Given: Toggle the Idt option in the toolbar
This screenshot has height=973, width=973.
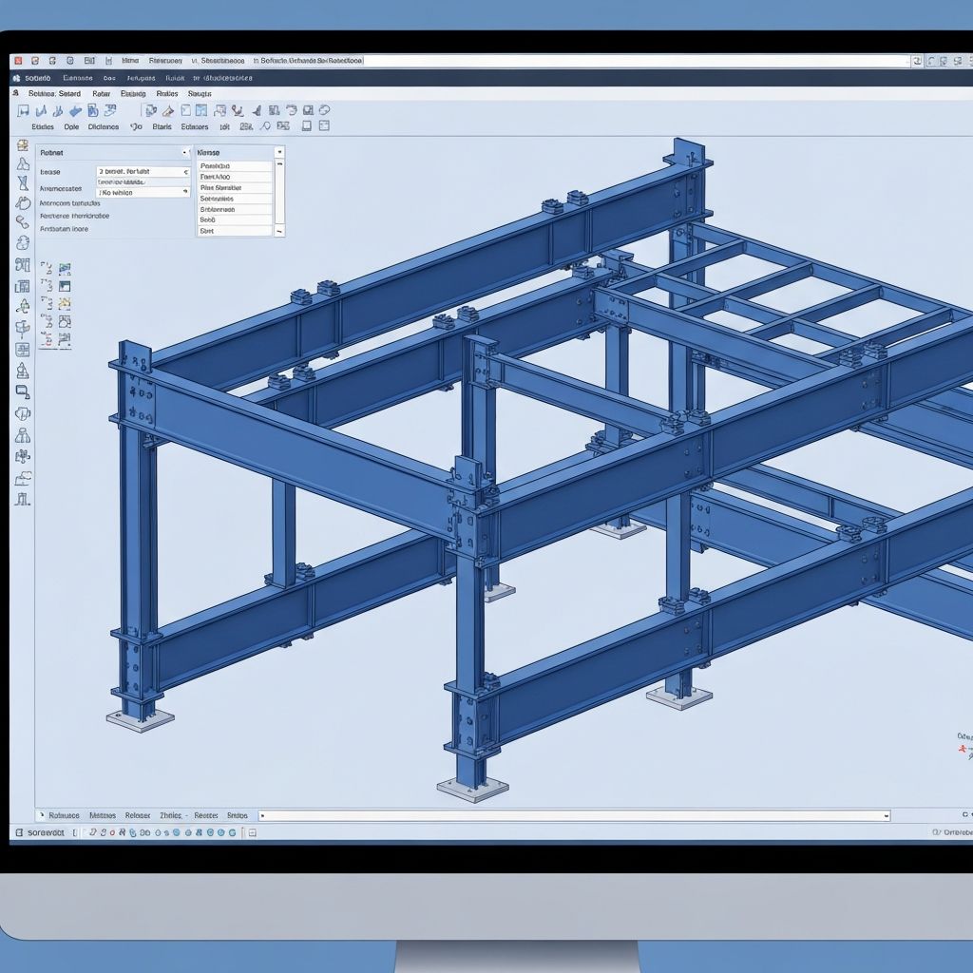Looking at the screenshot, I should click(x=224, y=126).
